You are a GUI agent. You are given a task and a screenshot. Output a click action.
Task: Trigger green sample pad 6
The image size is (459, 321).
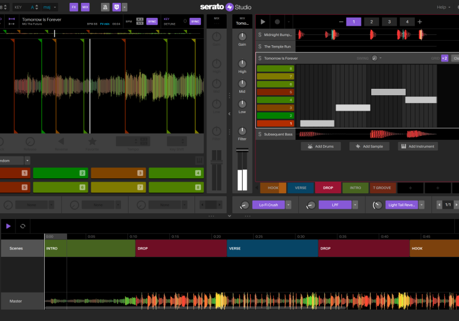point(60,187)
